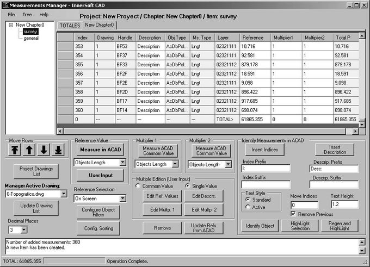Open the Manager Active Drawing dropdown
The height and width of the screenshot is (267, 370).
[x=64, y=194]
